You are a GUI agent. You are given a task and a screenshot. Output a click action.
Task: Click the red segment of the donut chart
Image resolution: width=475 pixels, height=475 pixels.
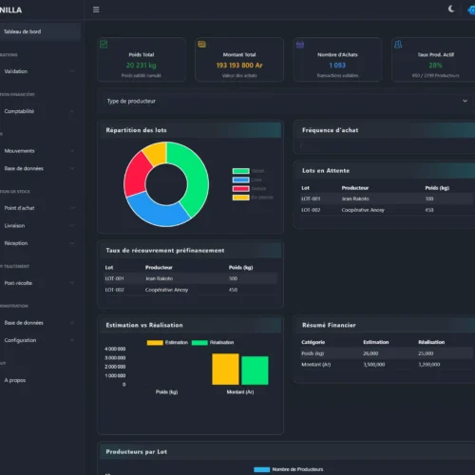point(136,176)
